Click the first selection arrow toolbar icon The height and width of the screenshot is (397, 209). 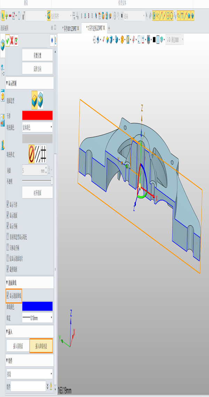2,16
